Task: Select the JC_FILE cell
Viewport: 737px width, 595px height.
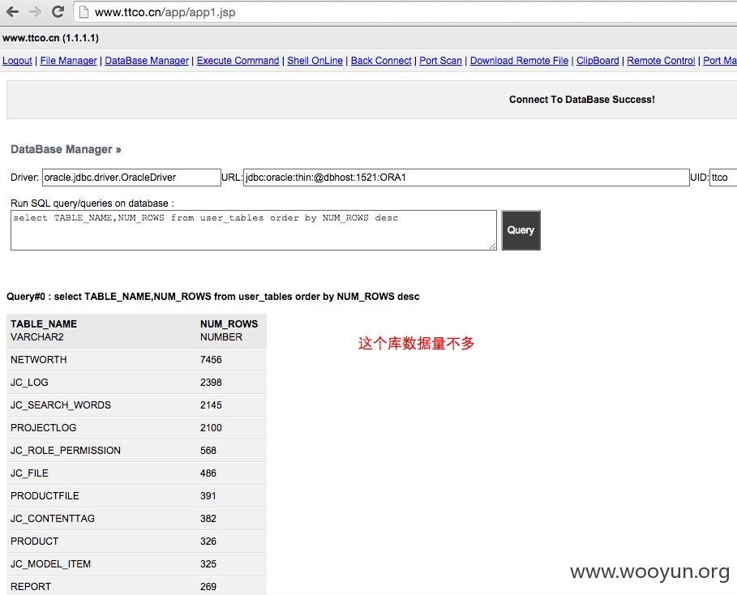Action: tap(29, 473)
